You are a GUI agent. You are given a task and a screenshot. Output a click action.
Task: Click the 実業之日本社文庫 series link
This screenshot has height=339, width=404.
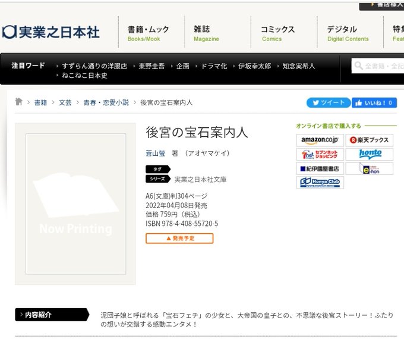click(200, 179)
